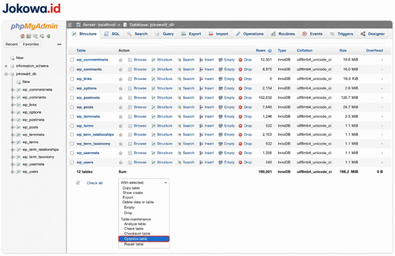Expand wp_commentmeta node in sidebar tree
Image resolution: width=395 pixels, height=256 pixels.
tap(12, 90)
